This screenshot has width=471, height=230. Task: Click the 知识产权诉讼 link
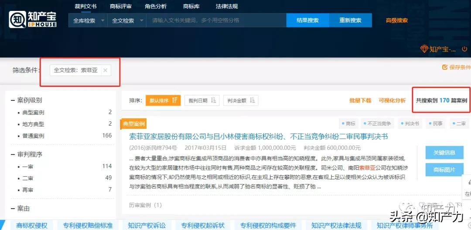(x=147, y=225)
